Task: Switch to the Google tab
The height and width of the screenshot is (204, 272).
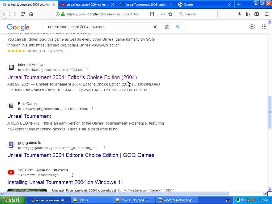Action: point(205,5)
